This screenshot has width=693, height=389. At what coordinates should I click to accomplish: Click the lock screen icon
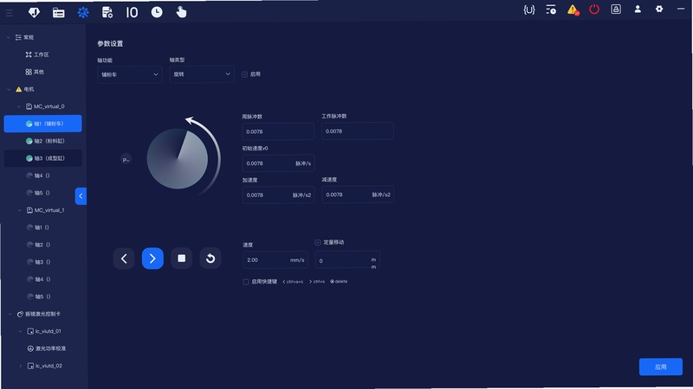616,10
